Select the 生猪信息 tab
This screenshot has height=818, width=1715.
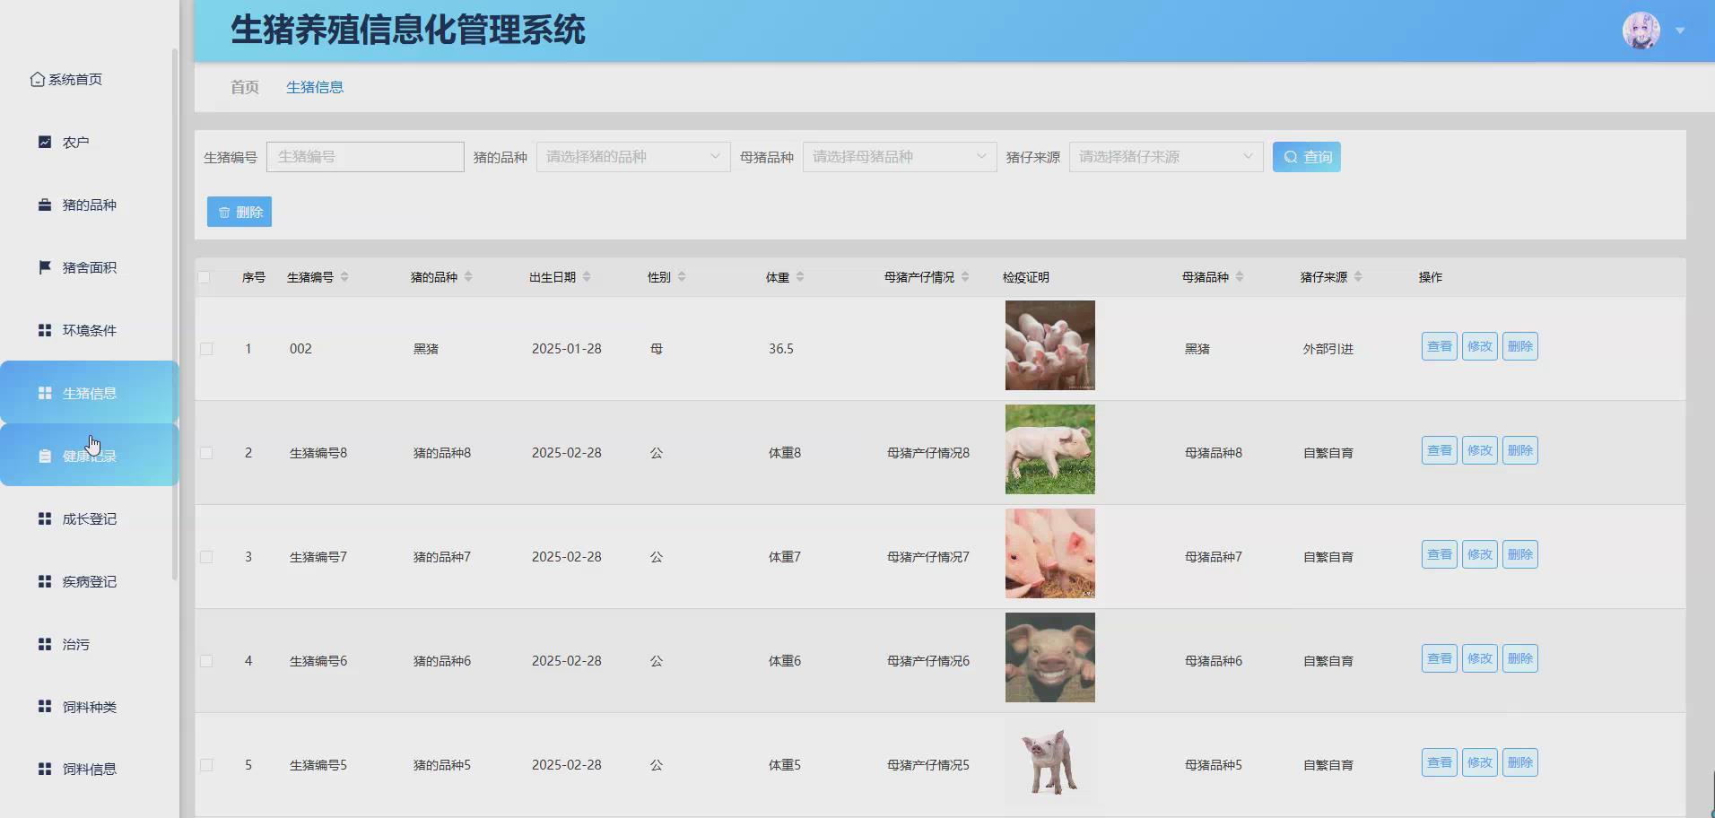coord(315,86)
